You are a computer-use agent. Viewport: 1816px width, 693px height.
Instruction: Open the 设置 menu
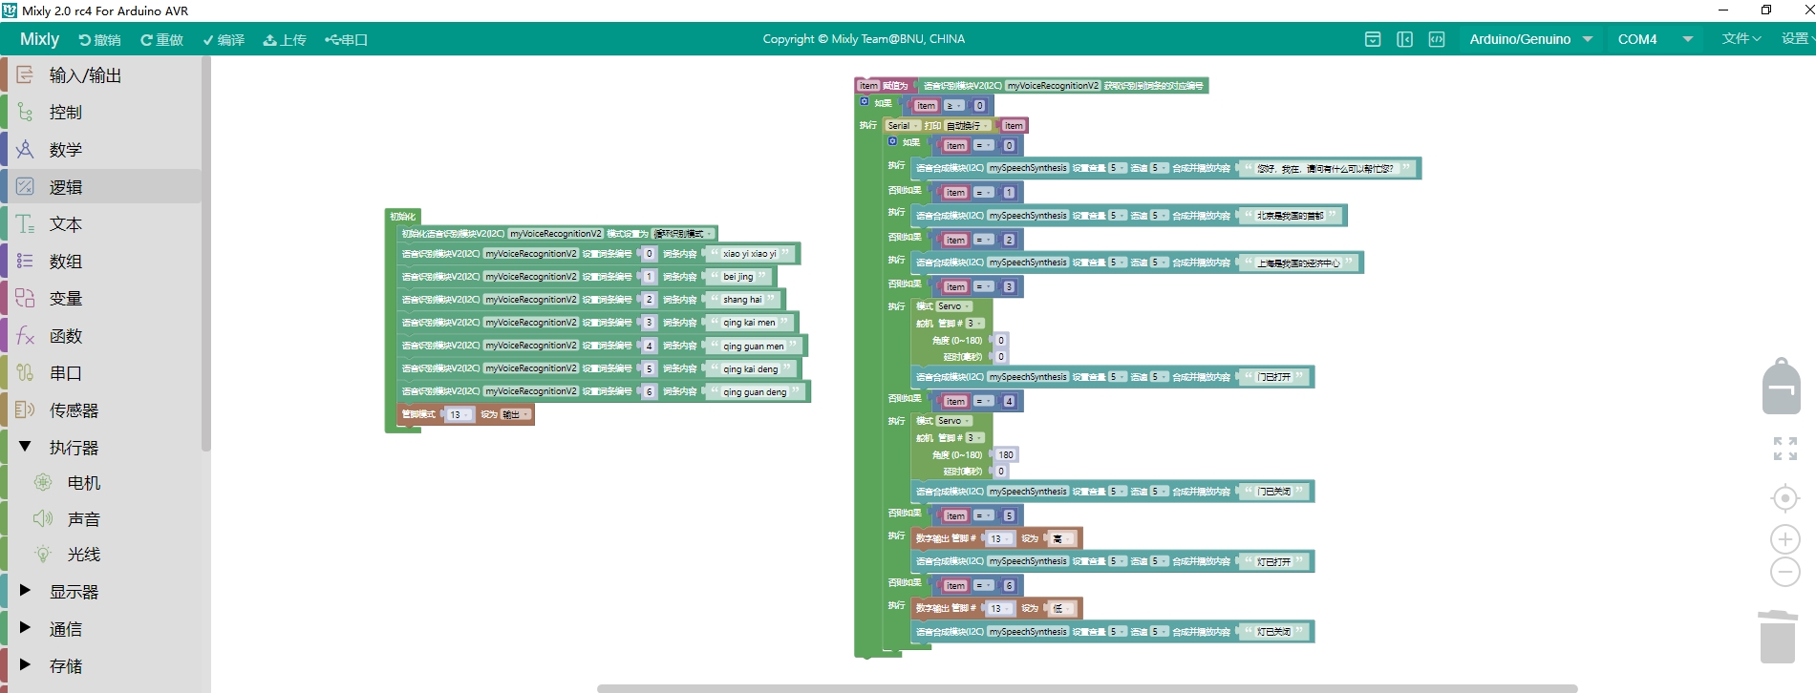point(1797,38)
